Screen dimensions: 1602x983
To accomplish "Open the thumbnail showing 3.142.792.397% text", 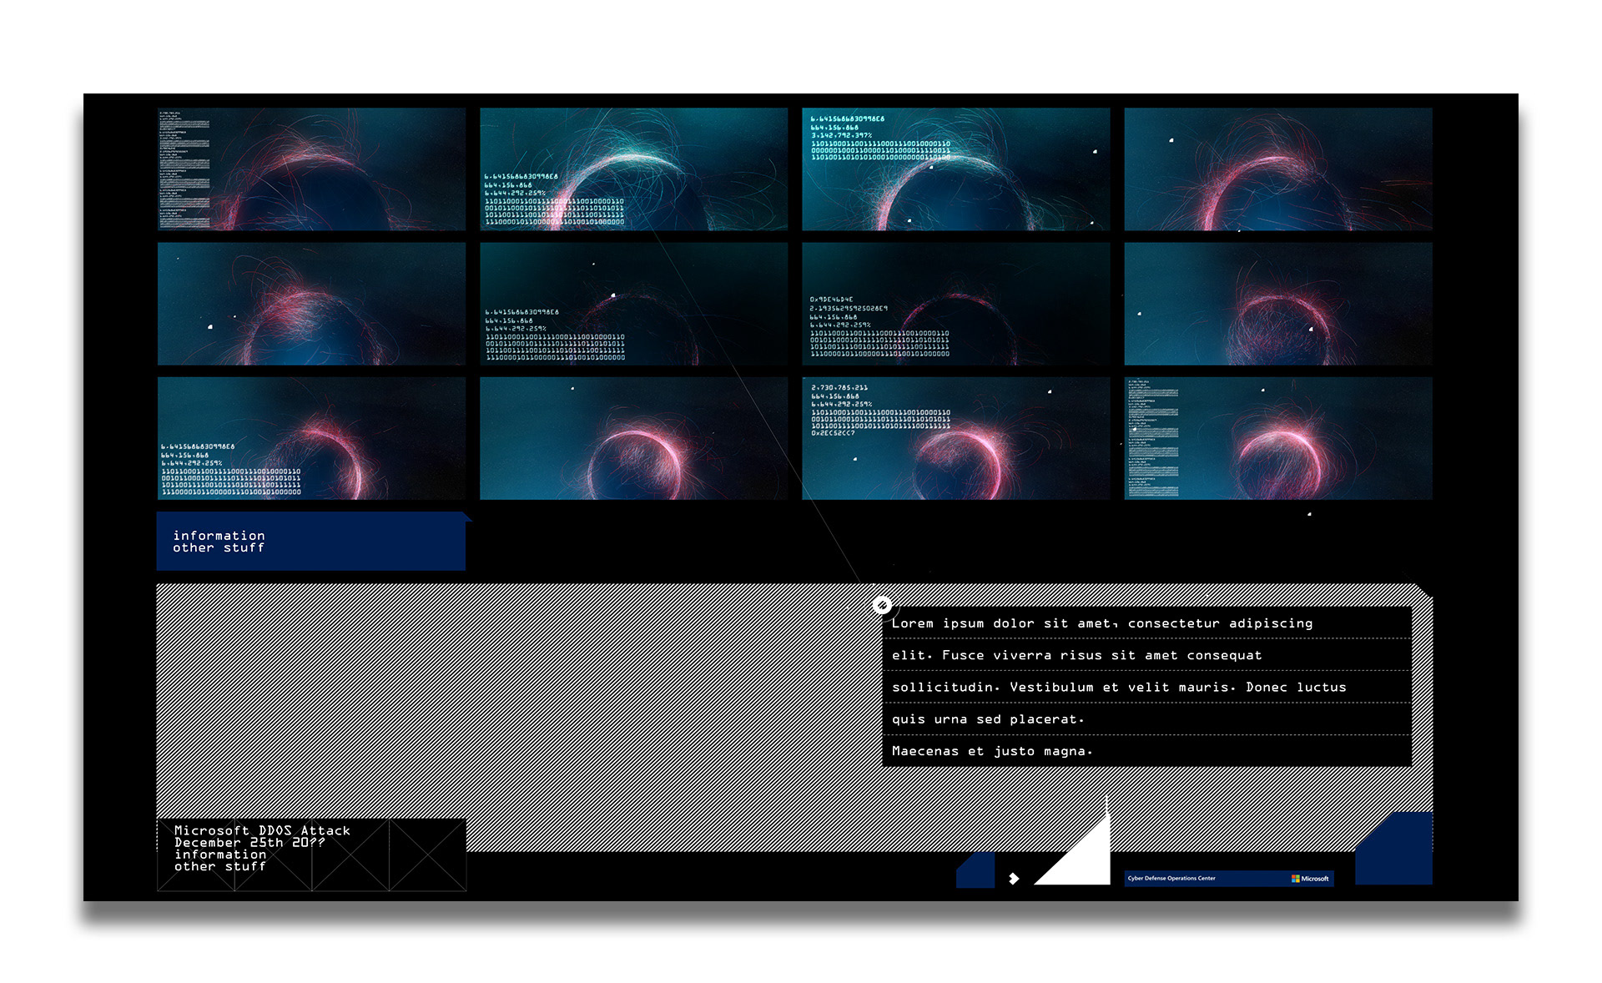I will coord(955,169).
